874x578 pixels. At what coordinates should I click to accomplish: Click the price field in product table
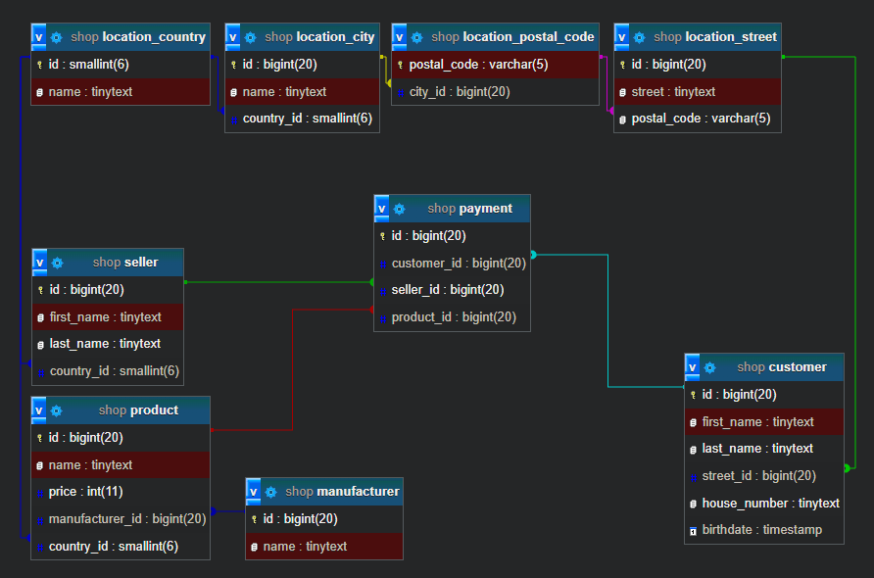[64, 491]
